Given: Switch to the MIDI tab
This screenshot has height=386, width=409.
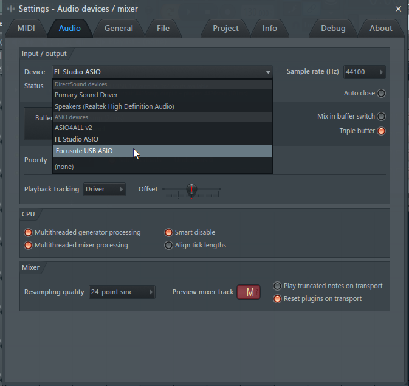Looking at the screenshot, I should pos(26,28).
